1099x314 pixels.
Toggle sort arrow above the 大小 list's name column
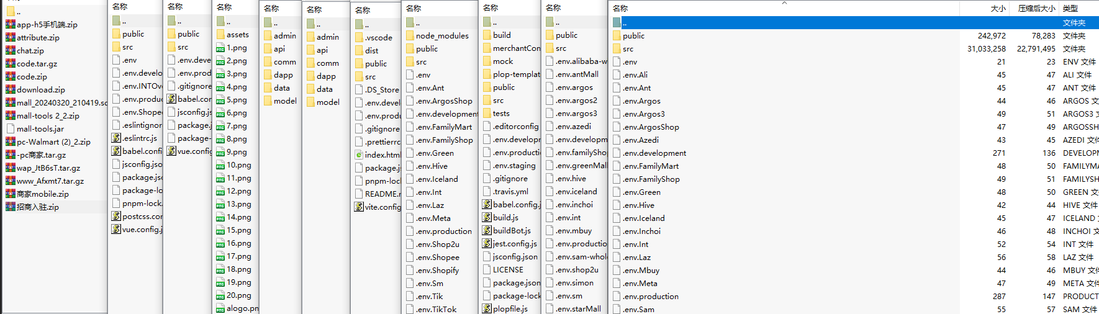click(784, 2)
